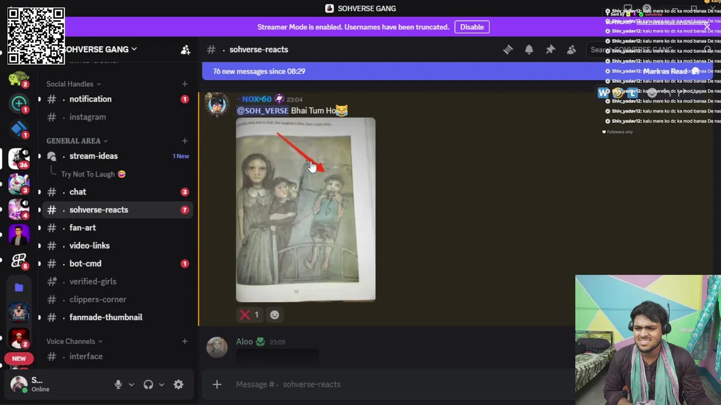The width and height of the screenshot is (721, 405).
Task: Open the stream-ideas channel
Action: click(x=118, y=156)
